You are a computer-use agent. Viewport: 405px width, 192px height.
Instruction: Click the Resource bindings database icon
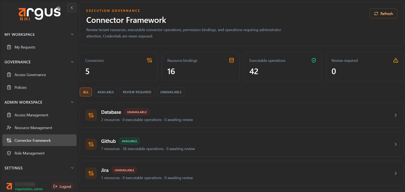coord(232,60)
